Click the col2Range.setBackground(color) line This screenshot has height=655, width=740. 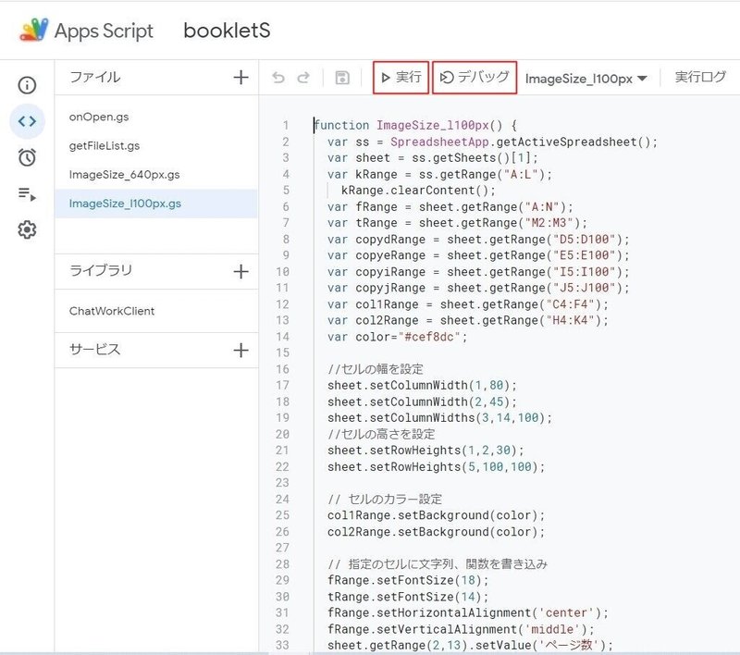coord(436,532)
